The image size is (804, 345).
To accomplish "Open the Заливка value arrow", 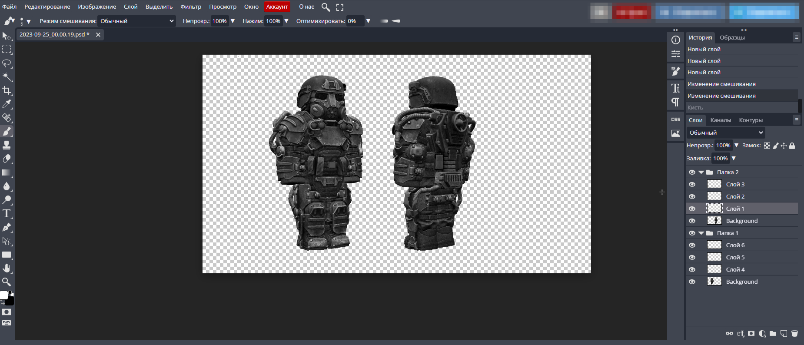I will tap(734, 158).
